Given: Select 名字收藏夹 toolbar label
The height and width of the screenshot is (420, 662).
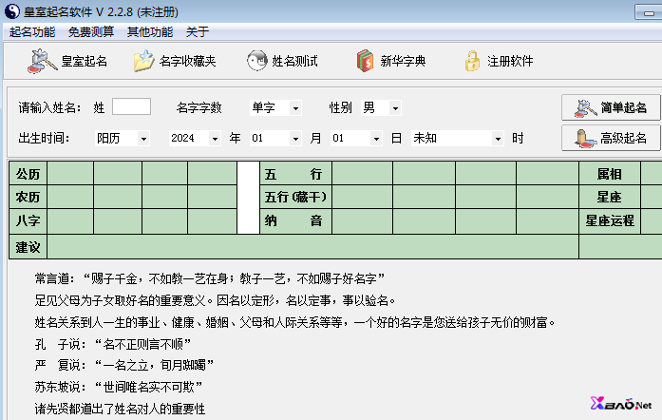Looking at the screenshot, I should pyautogui.click(x=188, y=61).
